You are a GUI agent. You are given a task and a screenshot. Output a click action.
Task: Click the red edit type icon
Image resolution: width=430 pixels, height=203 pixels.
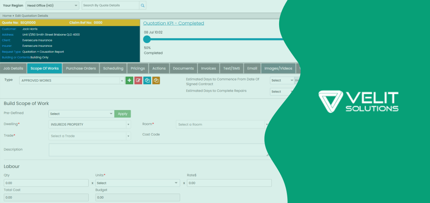pyautogui.click(x=138, y=80)
